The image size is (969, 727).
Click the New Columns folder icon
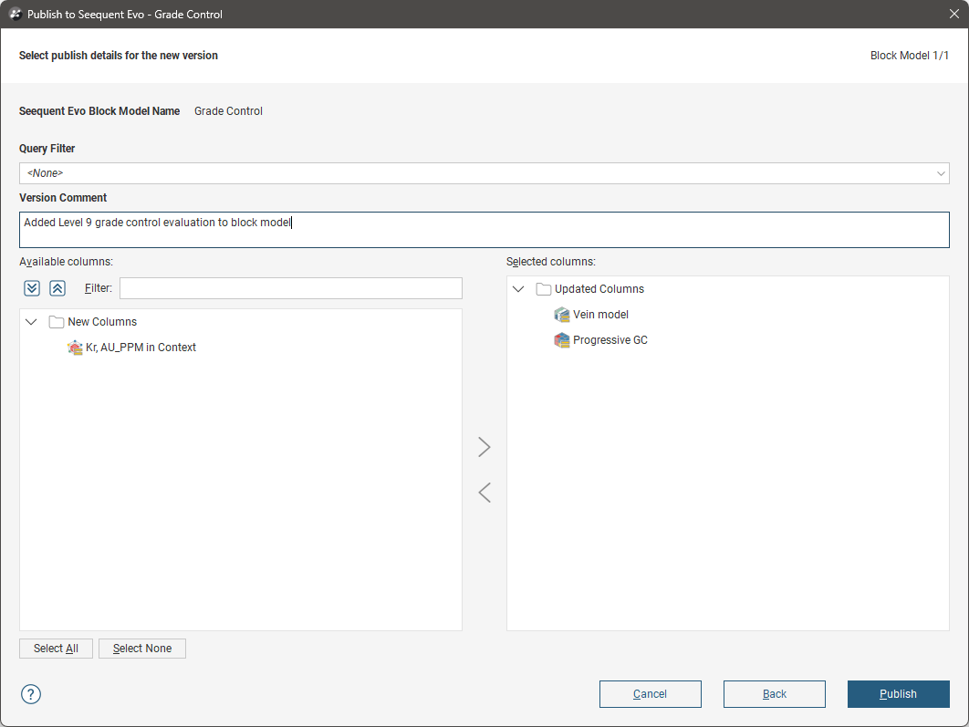click(x=57, y=322)
